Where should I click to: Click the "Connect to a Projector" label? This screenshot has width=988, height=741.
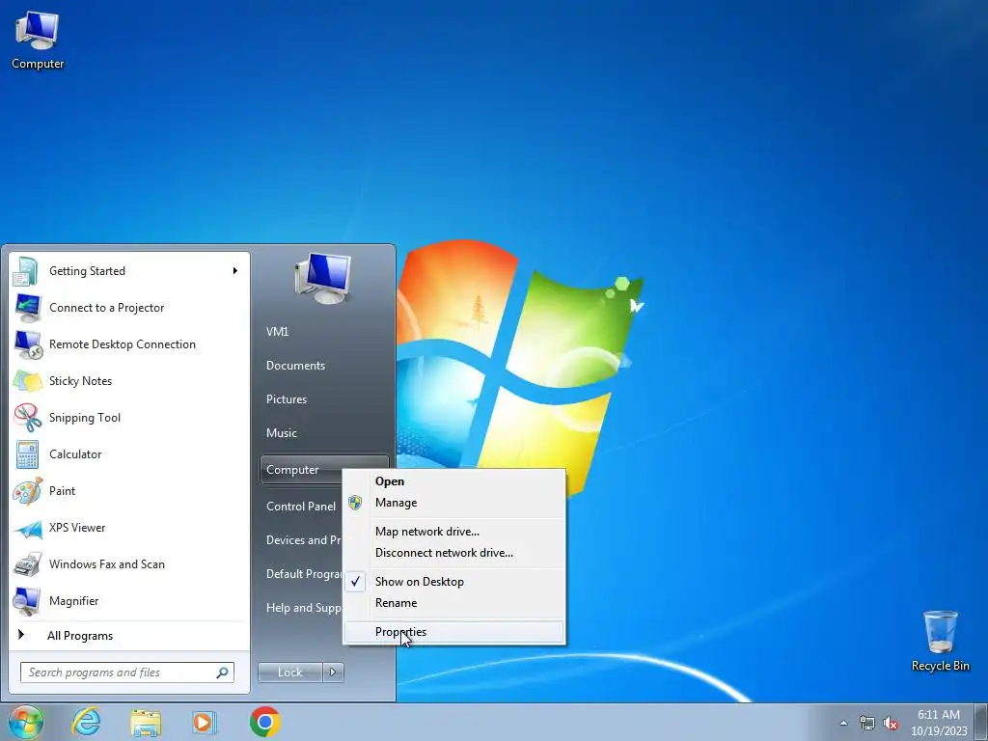pyautogui.click(x=106, y=308)
